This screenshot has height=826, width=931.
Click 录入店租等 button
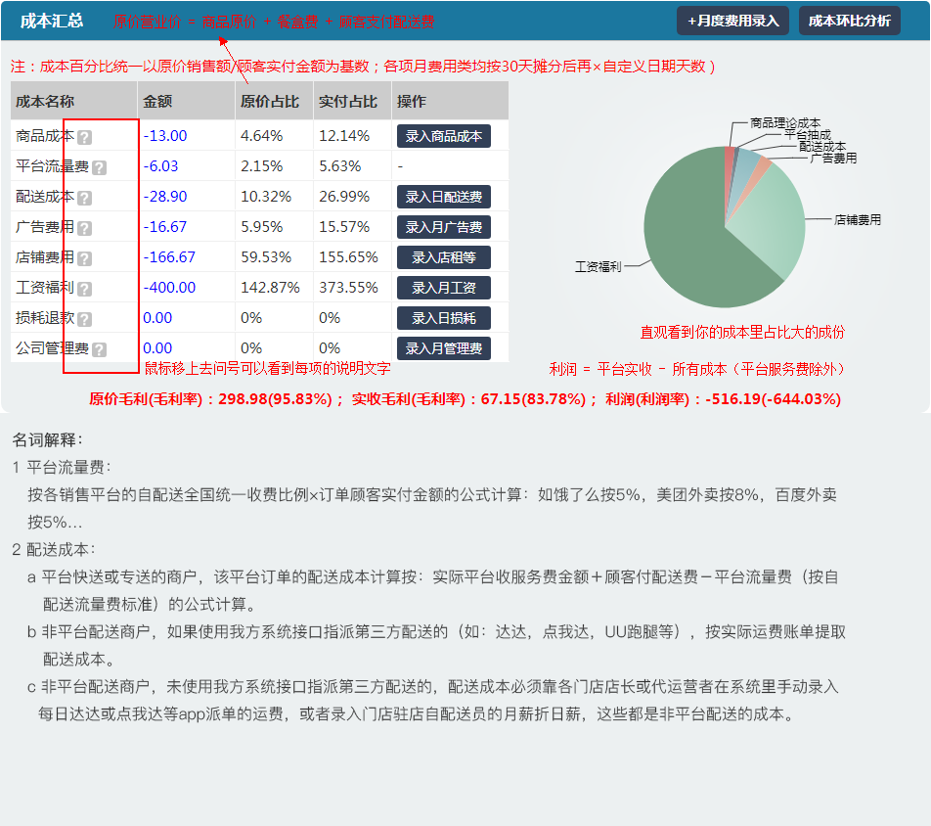click(444, 257)
